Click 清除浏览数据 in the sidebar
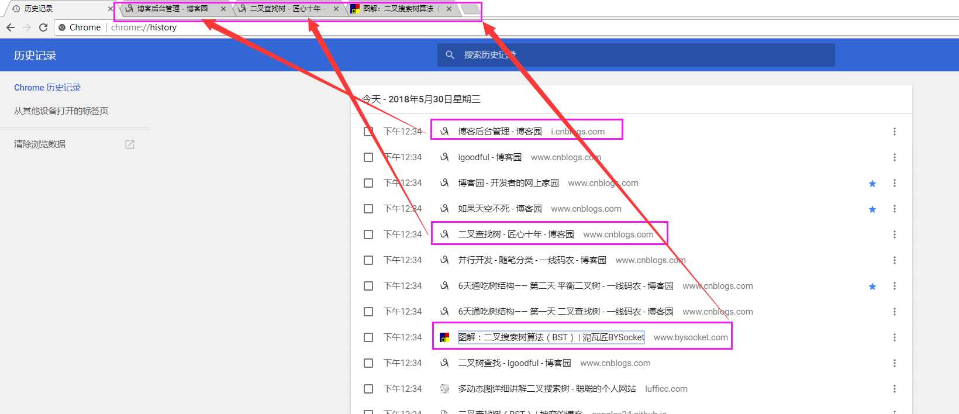The width and height of the screenshot is (959, 414). (x=40, y=144)
